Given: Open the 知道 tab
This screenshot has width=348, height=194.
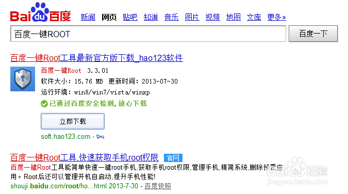Looking at the screenshot, I should click(151, 17).
